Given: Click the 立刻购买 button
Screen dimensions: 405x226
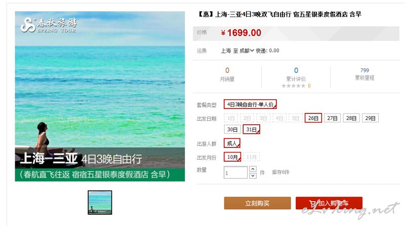Looking at the screenshot, I should [x=257, y=203].
